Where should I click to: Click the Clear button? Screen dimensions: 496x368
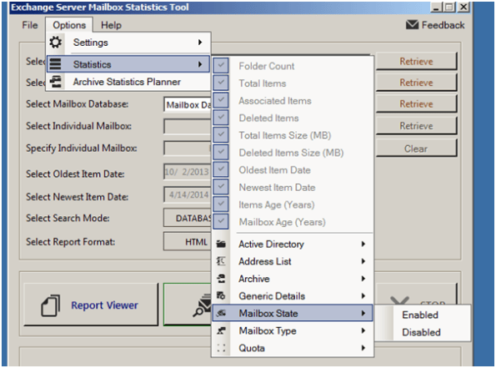(416, 149)
